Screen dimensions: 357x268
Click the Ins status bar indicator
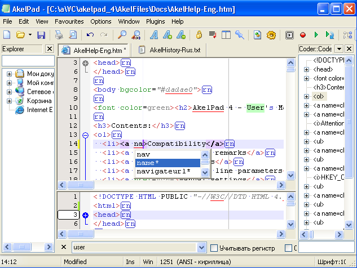[x=130, y=262]
